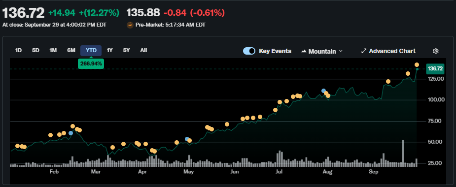The height and width of the screenshot is (187, 456).
Task: Open chart settings gear icon
Action: [435, 51]
